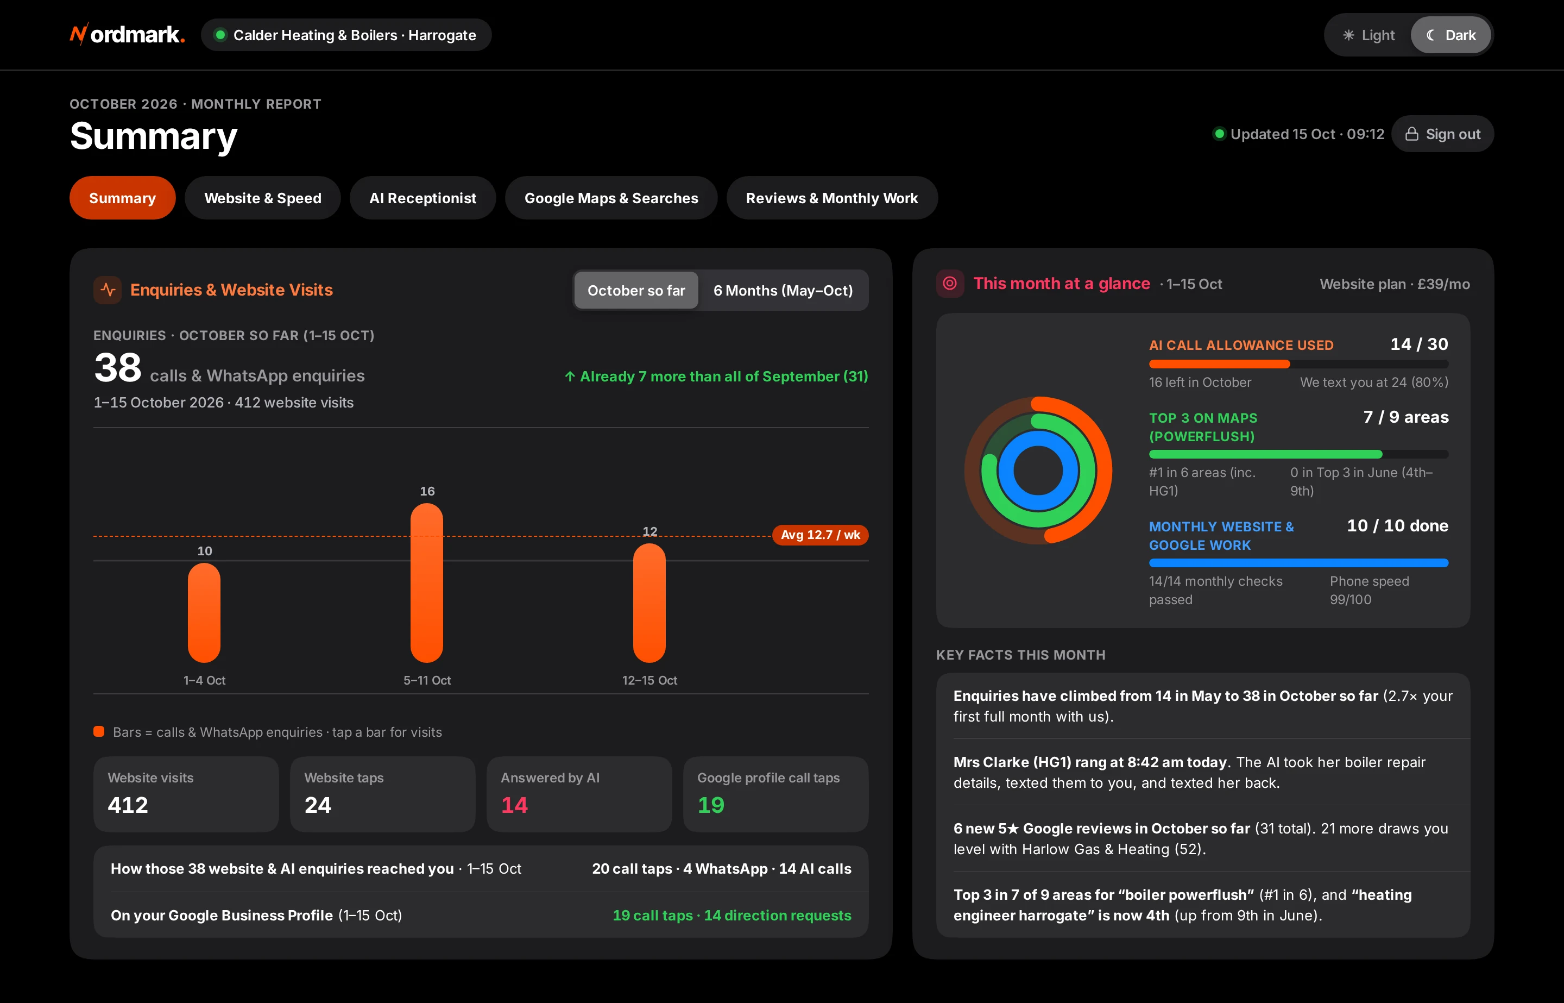Click the moon icon for Dark theme
This screenshot has height=1003, width=1564.
pos(1430,35)
